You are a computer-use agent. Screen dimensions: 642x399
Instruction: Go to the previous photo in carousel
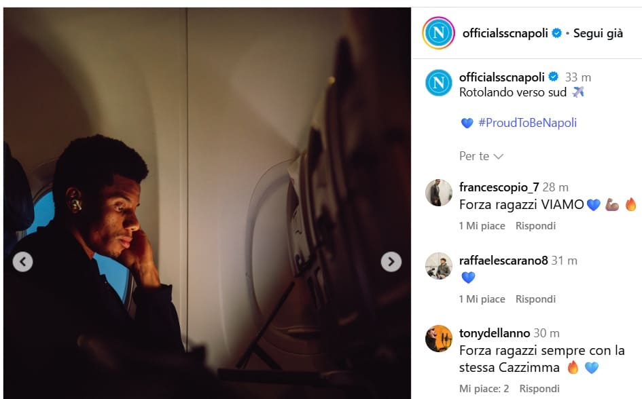click(x=22, y=261)
